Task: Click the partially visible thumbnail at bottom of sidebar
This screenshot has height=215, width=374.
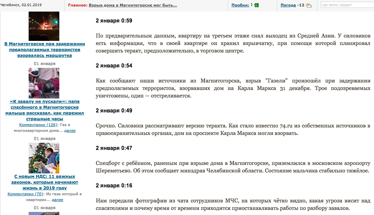Action: (x=44, y=213)
